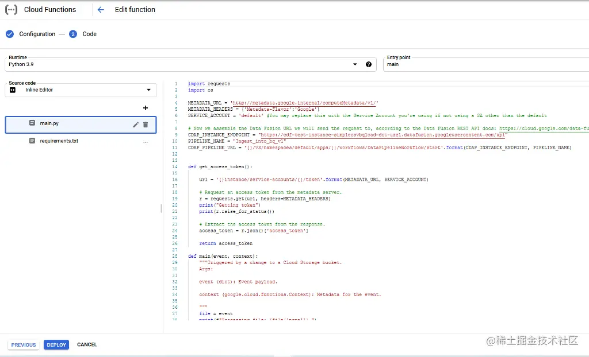Click the r.raise_for_status() print line

[x=236, y=211]
